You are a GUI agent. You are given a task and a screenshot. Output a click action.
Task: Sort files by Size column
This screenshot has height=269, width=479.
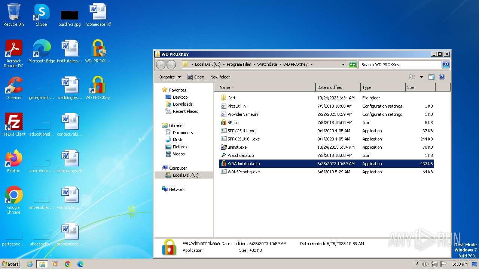(421, 87)
